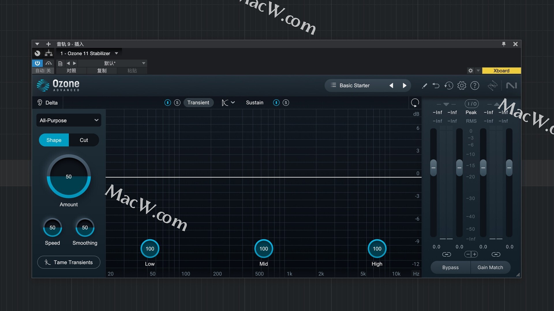Click the Xboard yellow field
Screen dimensions: 554x311
501,71
